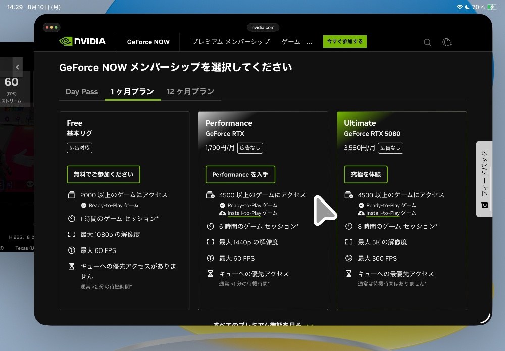Click the gauge icon beside 最大 360 FPS
This screenshot has width=505, height=351.
(x=349, y=258)
